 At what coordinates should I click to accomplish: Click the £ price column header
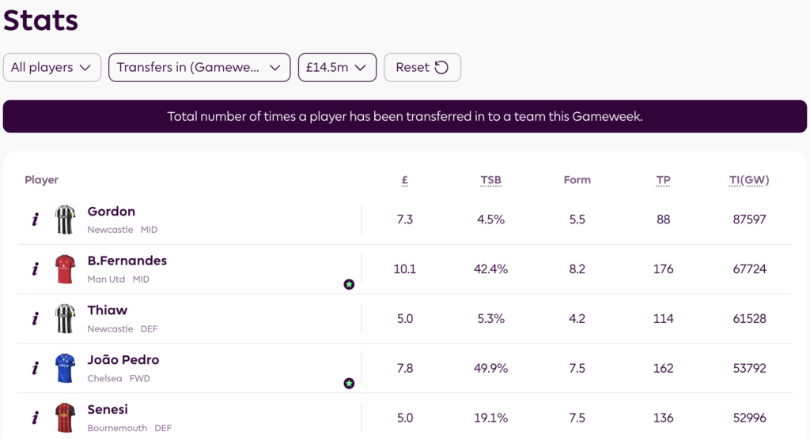click(x=405, y=180)
